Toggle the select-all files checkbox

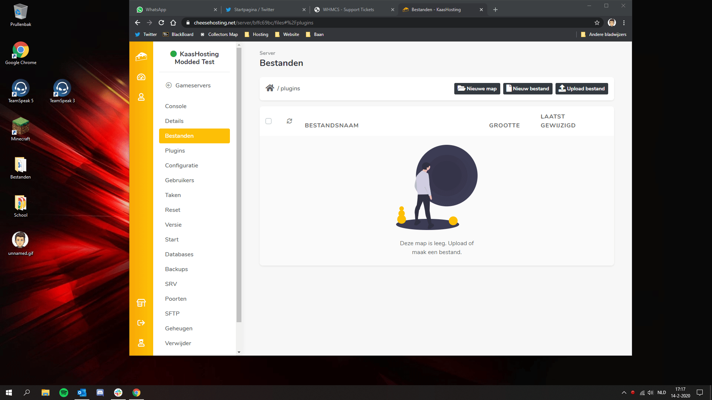pyautogui.click(x=268, y=121)
